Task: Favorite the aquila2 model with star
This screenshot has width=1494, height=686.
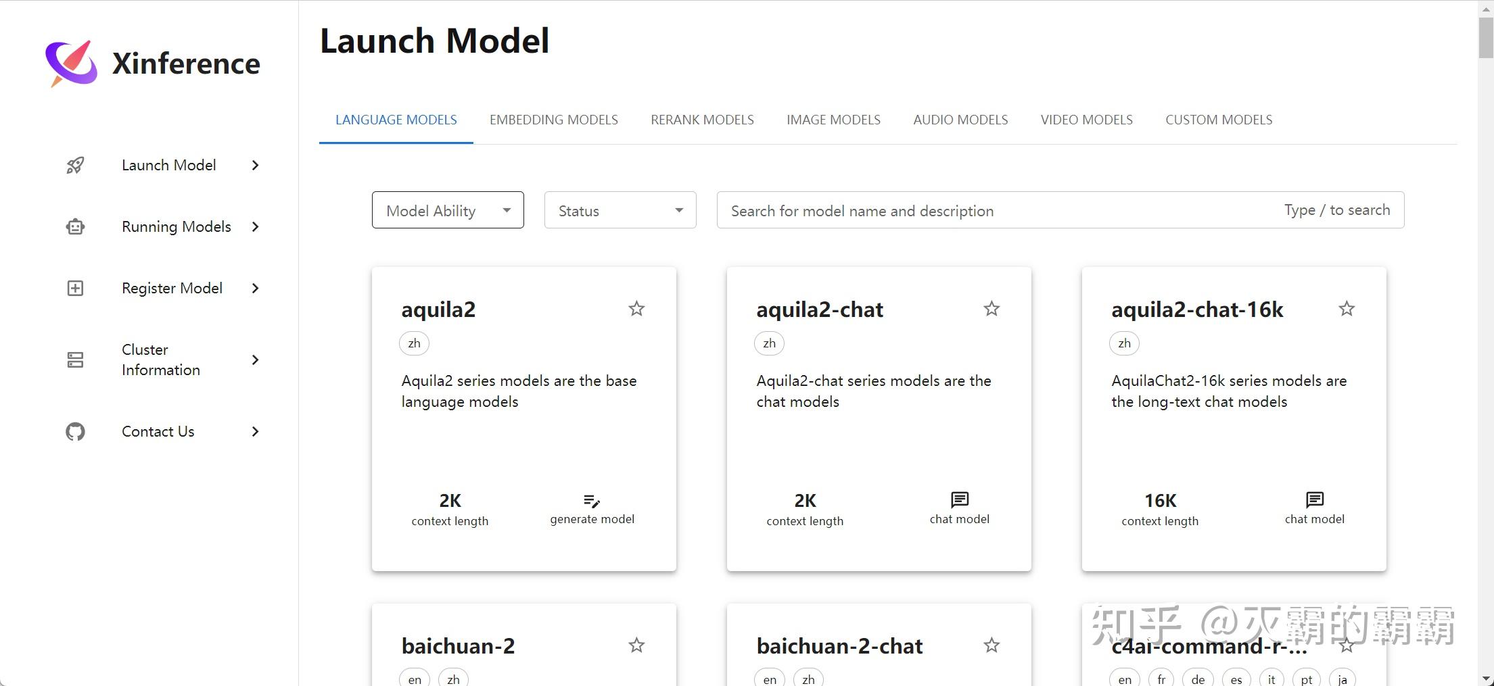Action: point(636,309)
